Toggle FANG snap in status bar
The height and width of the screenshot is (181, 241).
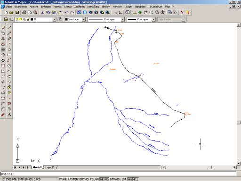63,179
